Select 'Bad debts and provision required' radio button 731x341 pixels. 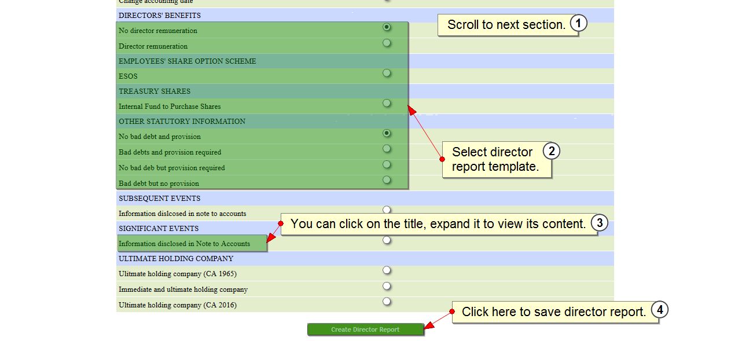tap(387, 149)
